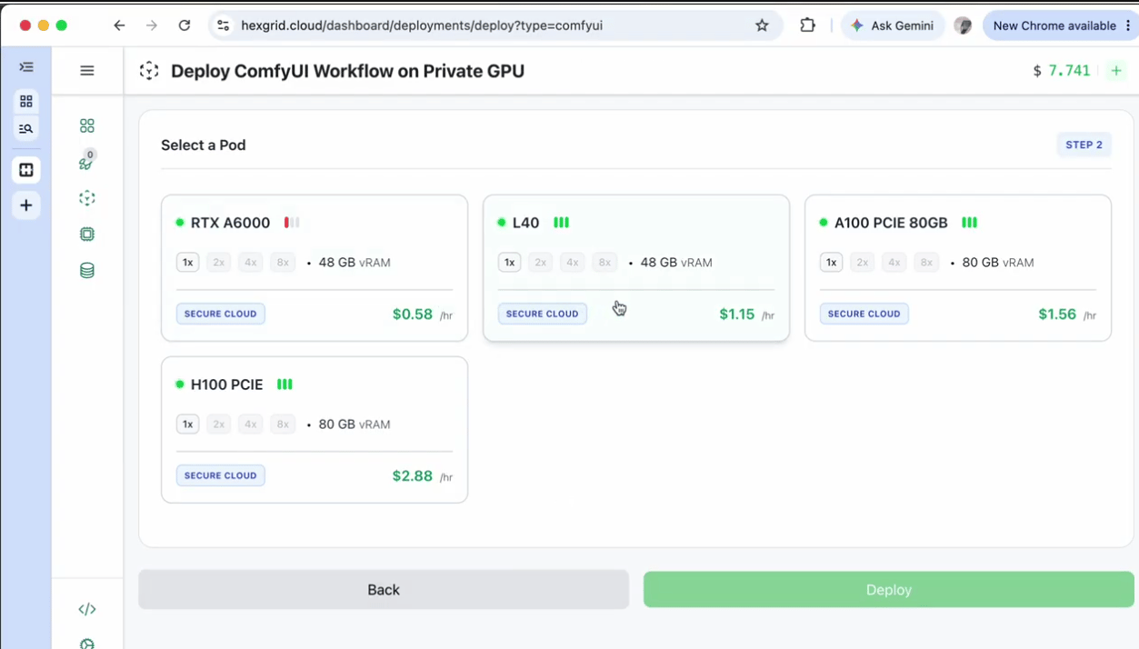The image size is (1139, 649).
Task: Click the Back button
Action: [384, 590]
